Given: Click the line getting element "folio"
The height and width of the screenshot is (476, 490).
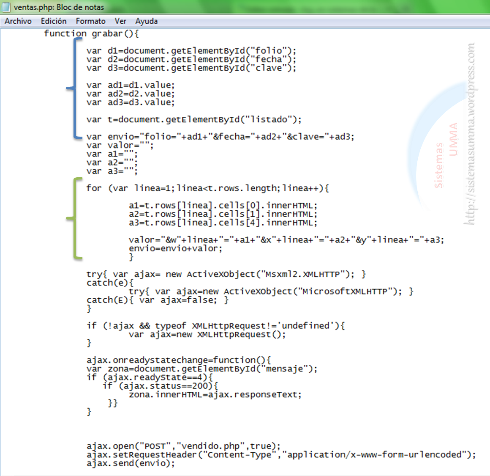Looking at the screenshot, I should pyautogui.click(x=191, y=51).
